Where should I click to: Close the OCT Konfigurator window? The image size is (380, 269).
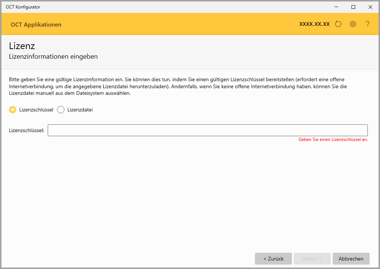point(370,7)
